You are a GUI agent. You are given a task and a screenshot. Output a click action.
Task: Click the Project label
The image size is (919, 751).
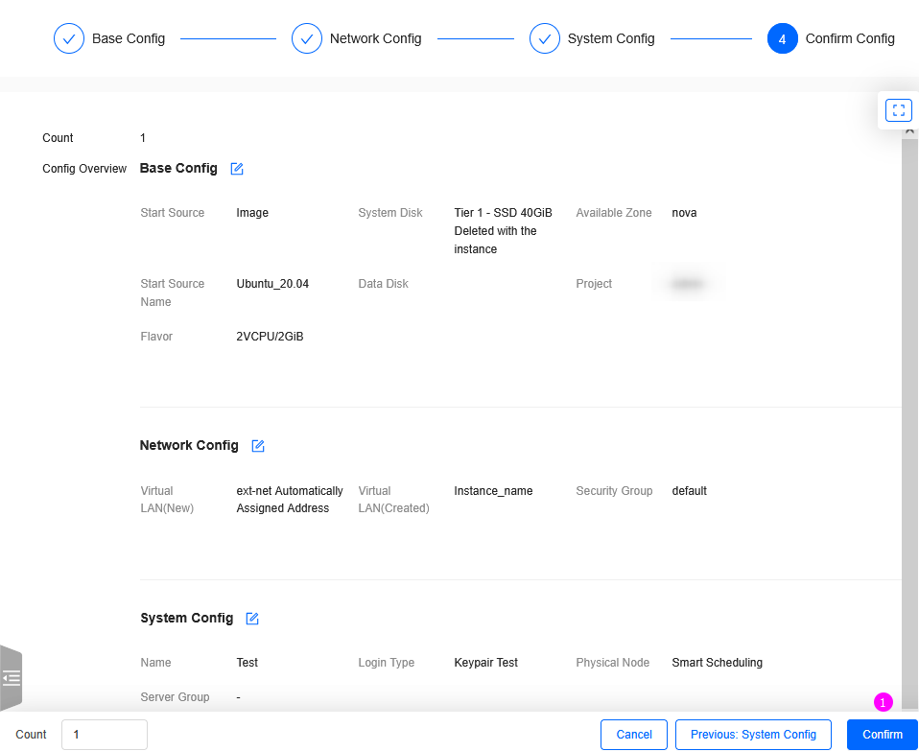[x=594, y=284]
